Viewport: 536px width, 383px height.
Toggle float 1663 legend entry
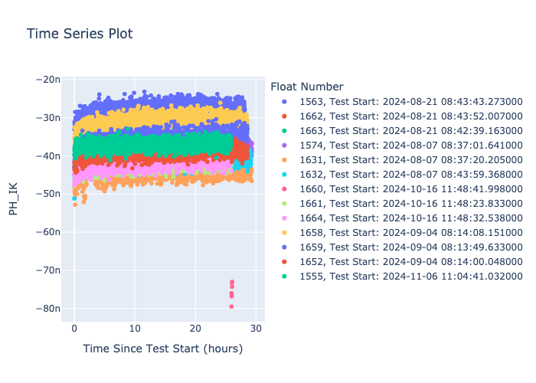pyautogui.click(x=402, y=131)
